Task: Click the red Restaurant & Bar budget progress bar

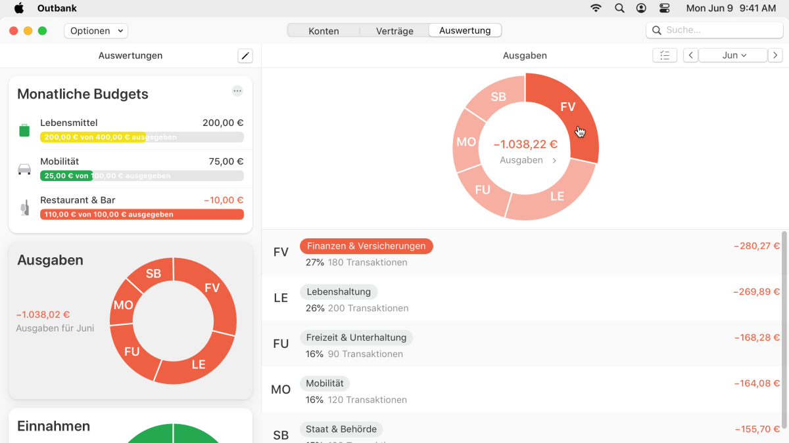Action: click(142, 215)
